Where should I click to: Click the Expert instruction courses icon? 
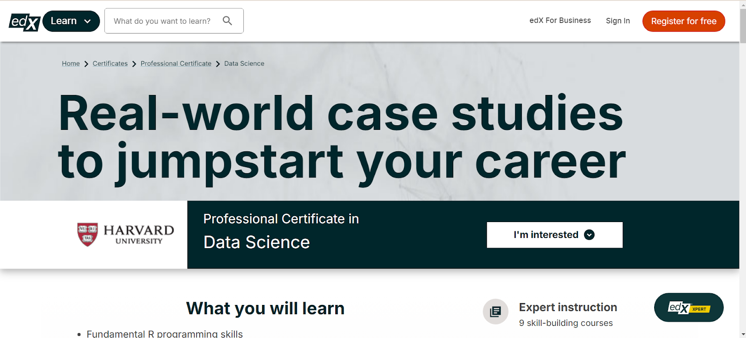pos(496,311)
